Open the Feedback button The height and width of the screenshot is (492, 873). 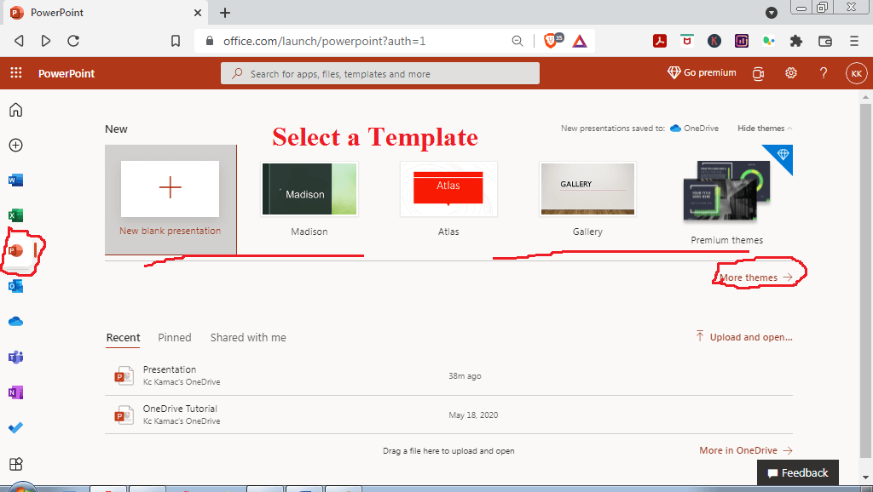click(798, 472)
